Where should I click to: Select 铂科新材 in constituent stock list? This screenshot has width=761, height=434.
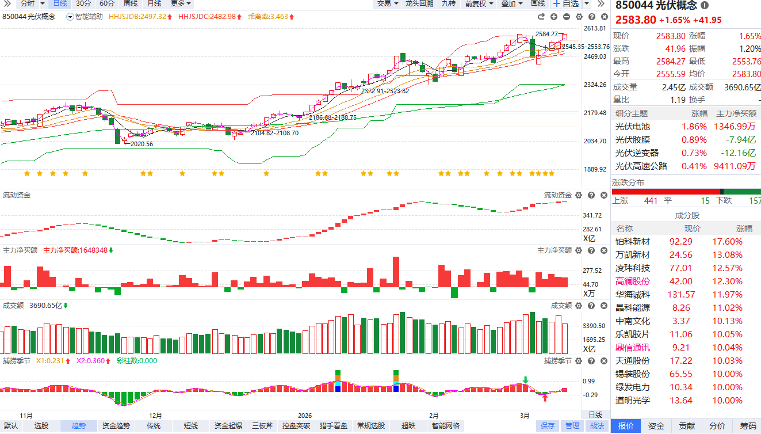[633, 242]
